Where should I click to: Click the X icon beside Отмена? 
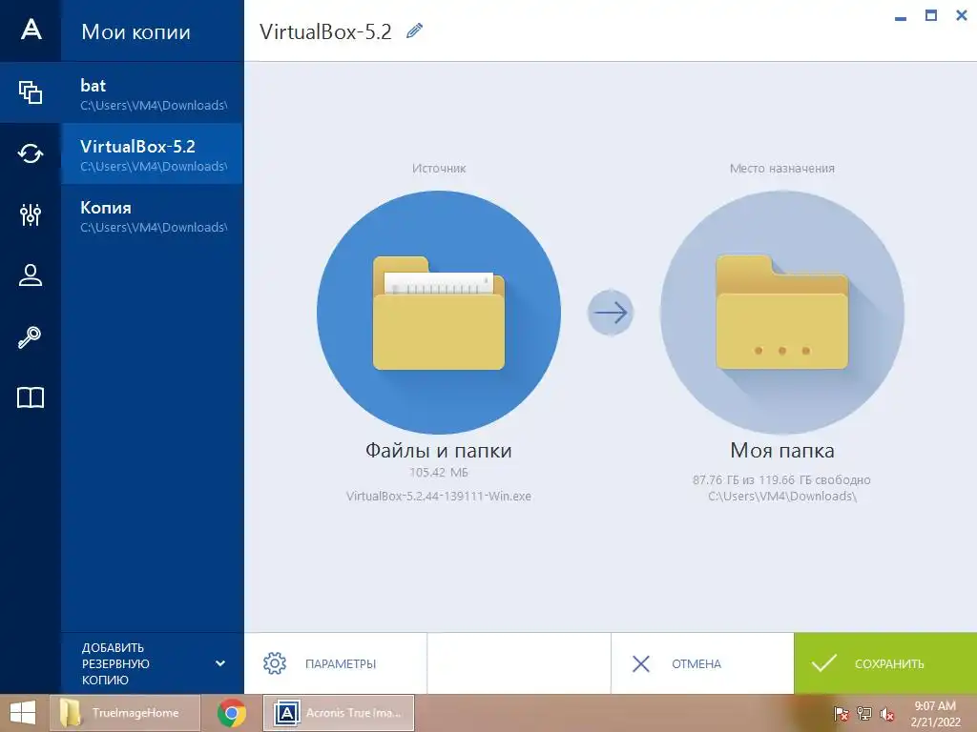tap(641, 663)
